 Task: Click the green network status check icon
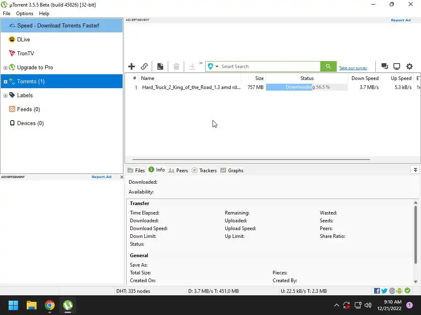407,290
